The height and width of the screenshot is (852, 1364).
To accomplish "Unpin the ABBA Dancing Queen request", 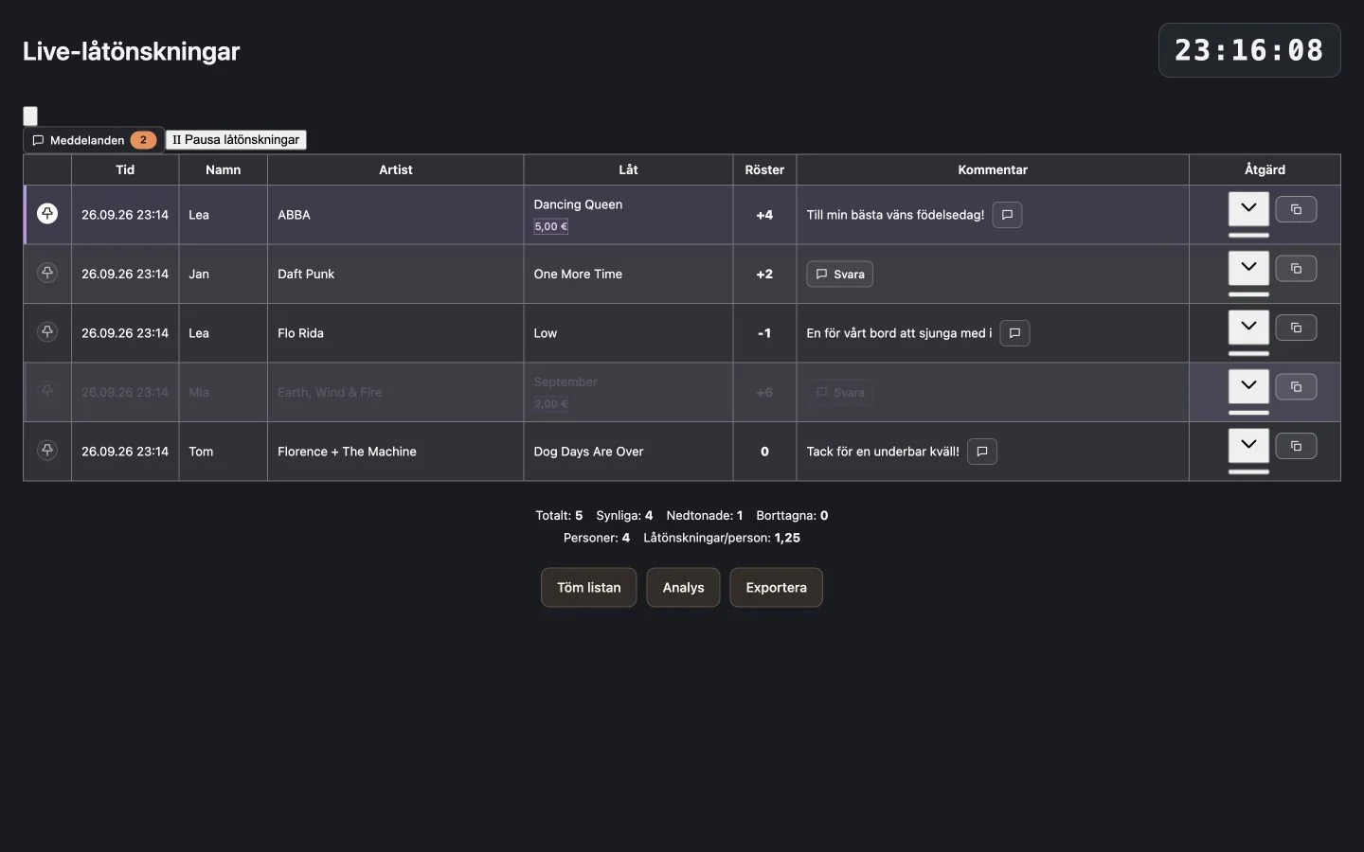I will (47, 214).
